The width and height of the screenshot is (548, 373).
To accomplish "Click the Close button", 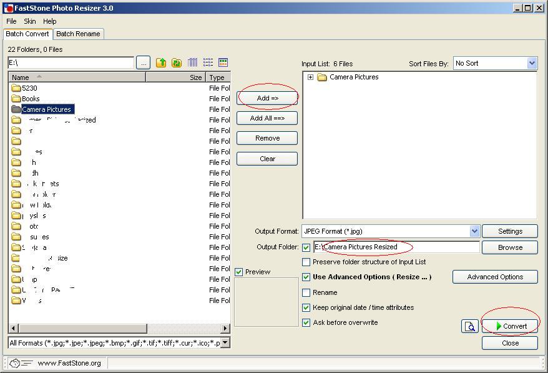I will [x=510, y=343].
